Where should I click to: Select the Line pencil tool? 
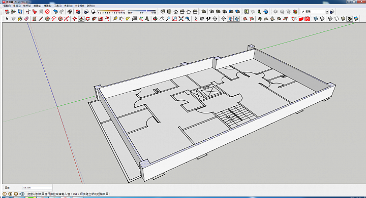(41, 19)
